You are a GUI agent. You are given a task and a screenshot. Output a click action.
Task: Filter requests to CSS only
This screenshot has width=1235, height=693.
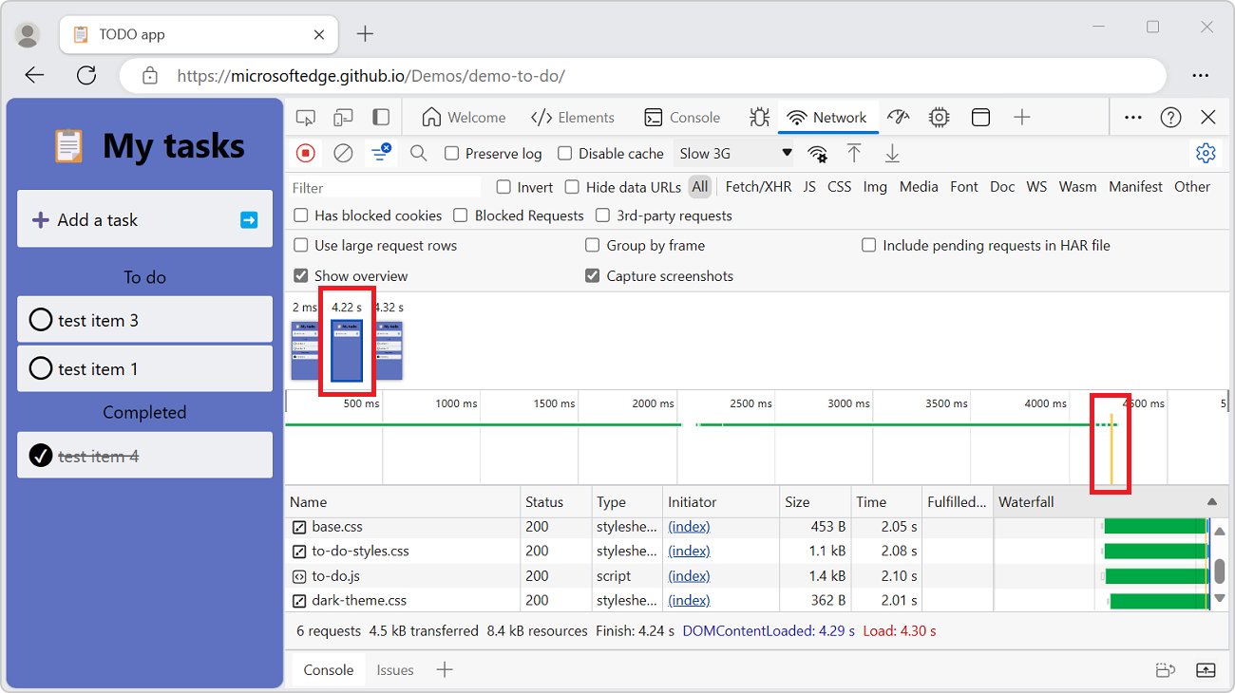click(x=839, y=186)
